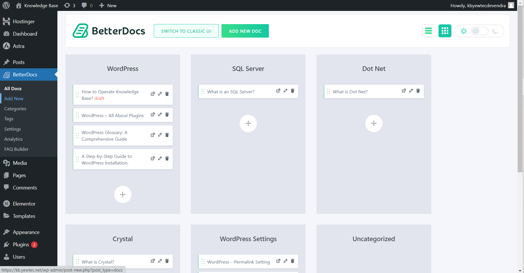Edit 'How to Operate Knowledge Base?' draft

[160, 94]
